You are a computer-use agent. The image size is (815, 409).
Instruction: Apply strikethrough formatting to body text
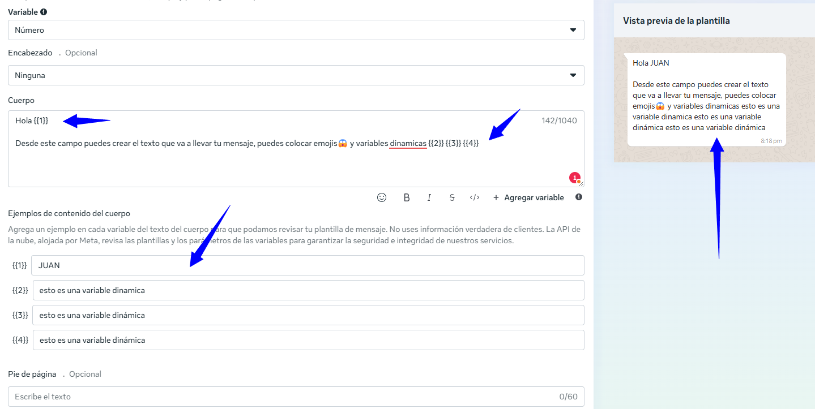[452, 197]
